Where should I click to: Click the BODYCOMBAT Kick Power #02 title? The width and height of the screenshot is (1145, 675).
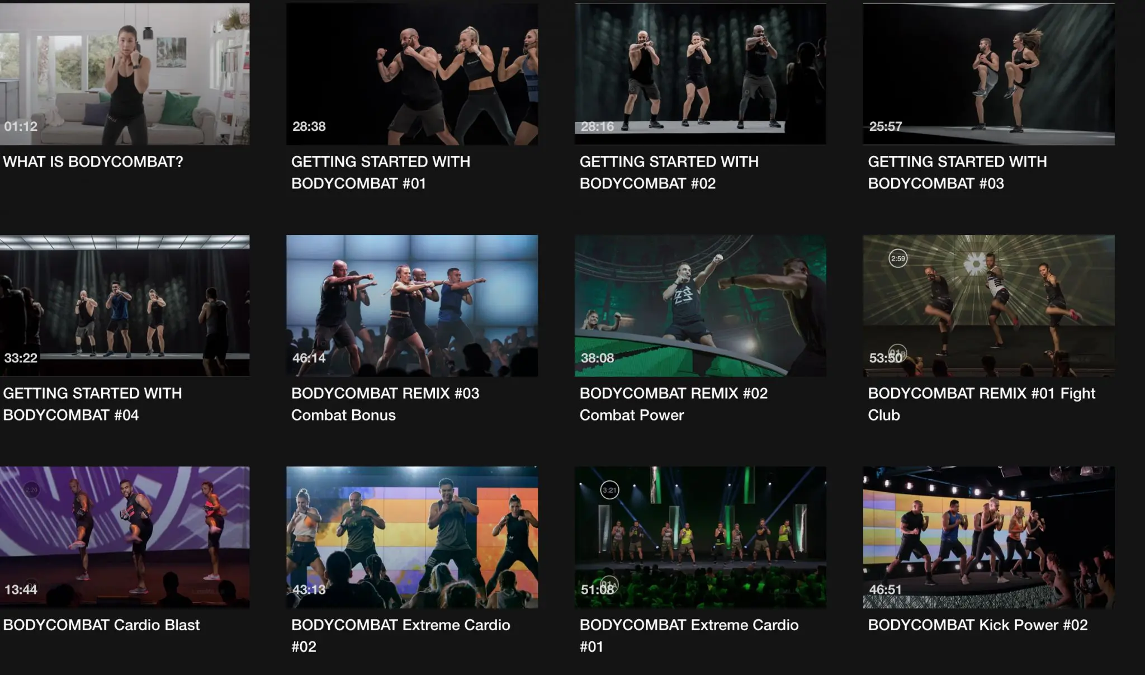tap(978, 625)
